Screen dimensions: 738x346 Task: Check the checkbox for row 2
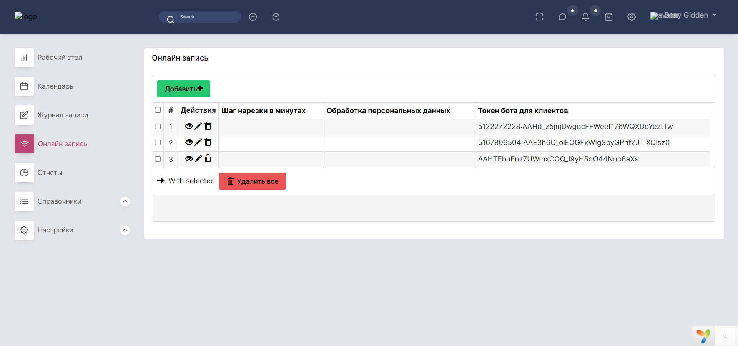[158, 142]
